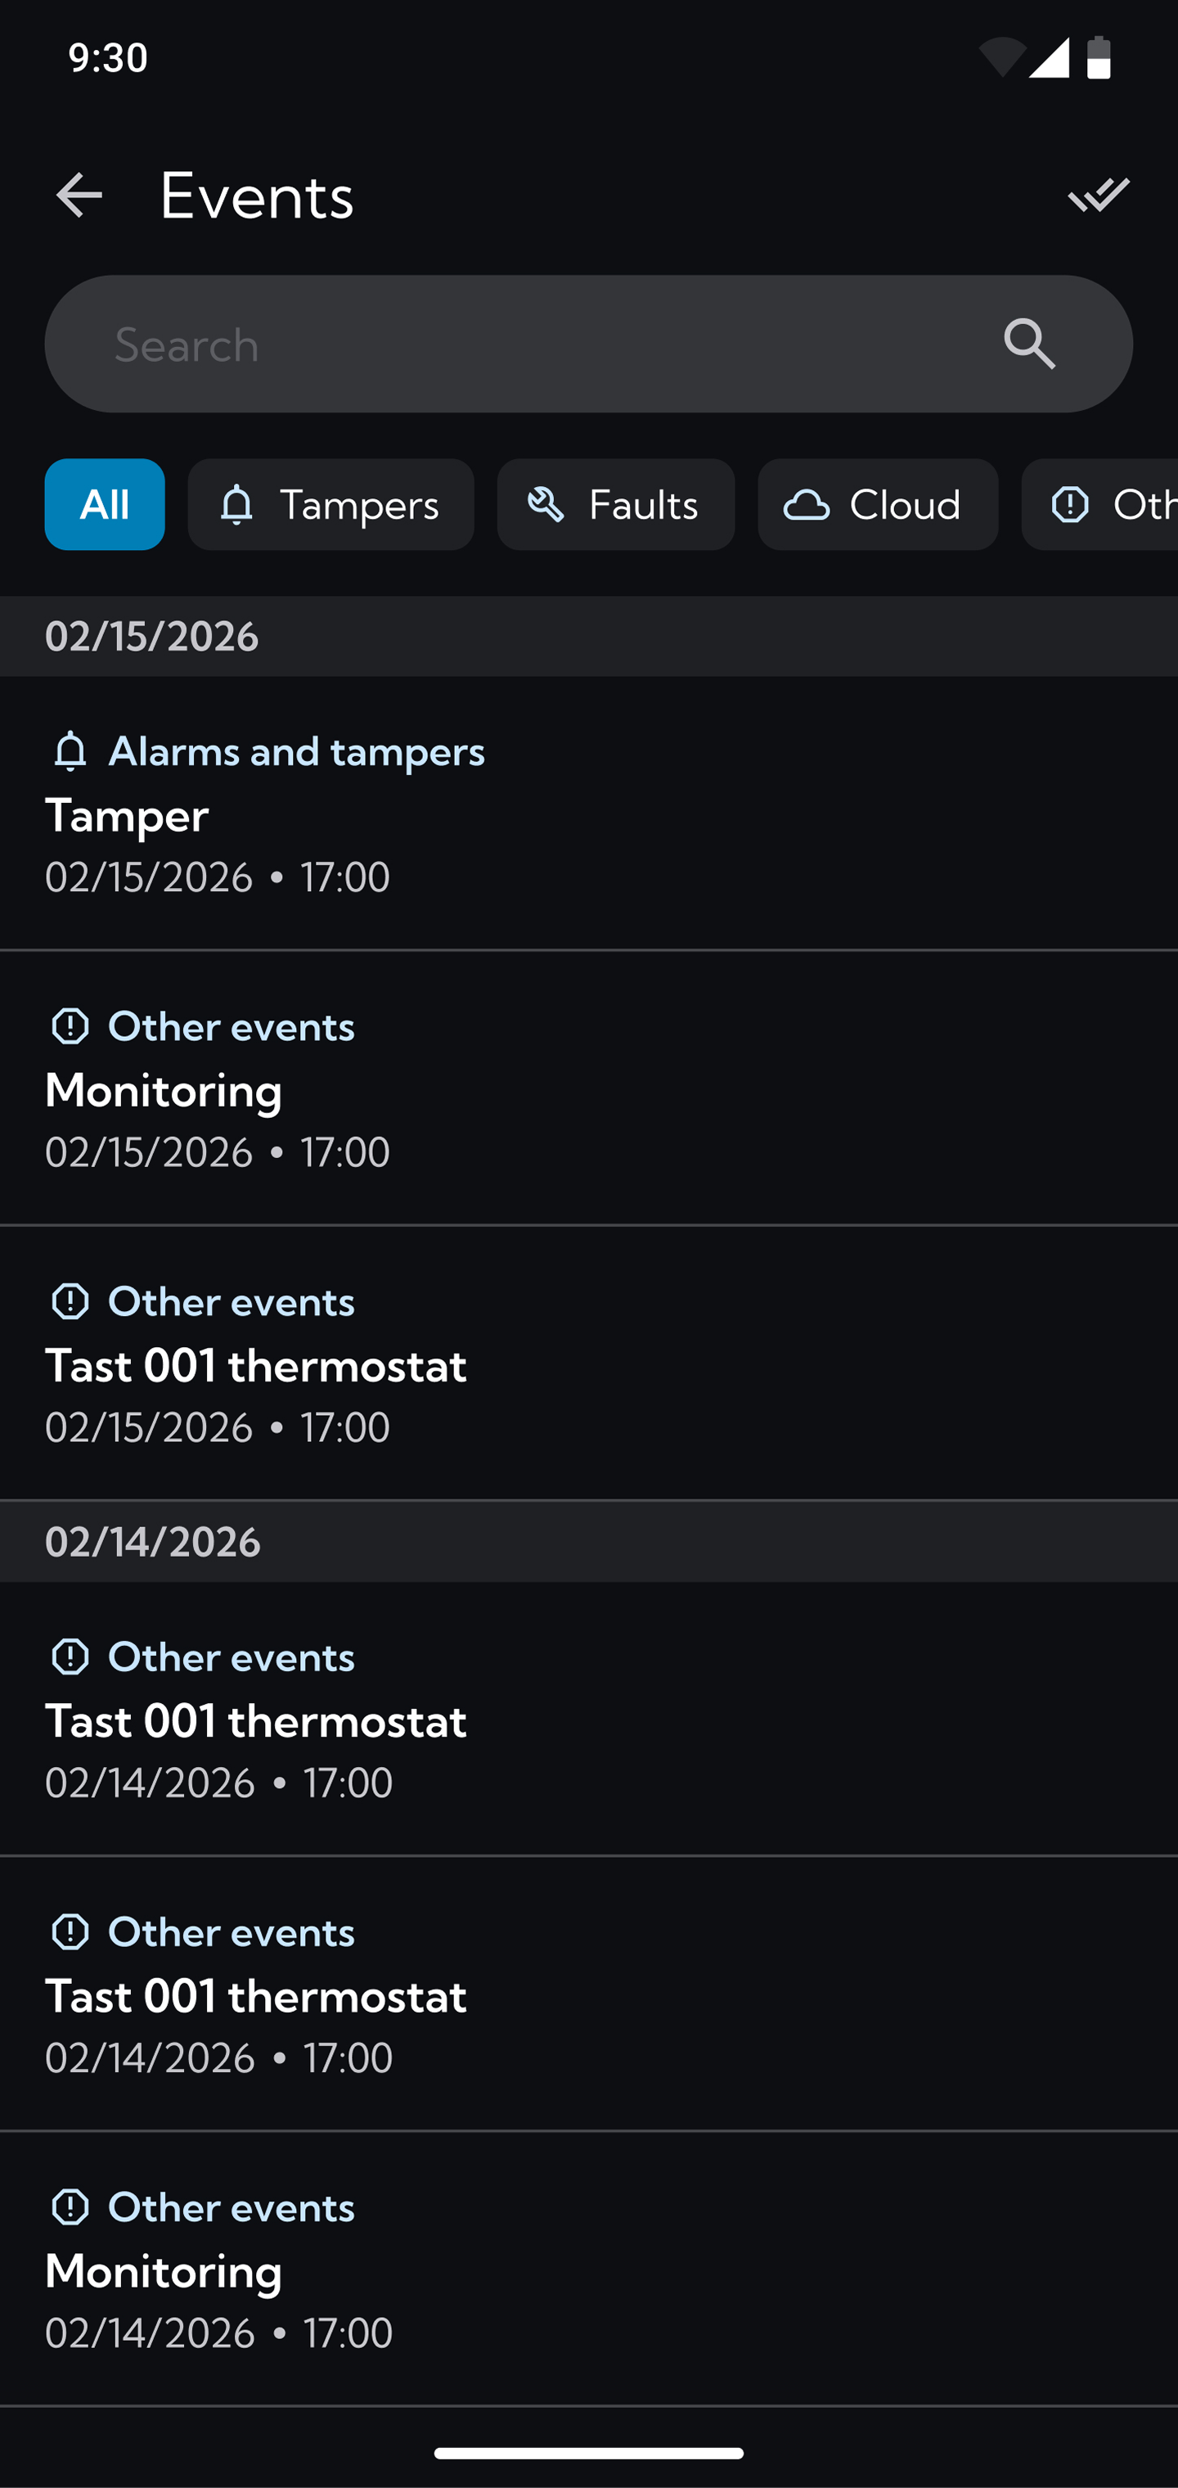
Task: Show Cloud events only
Action: tap(877, 504)
